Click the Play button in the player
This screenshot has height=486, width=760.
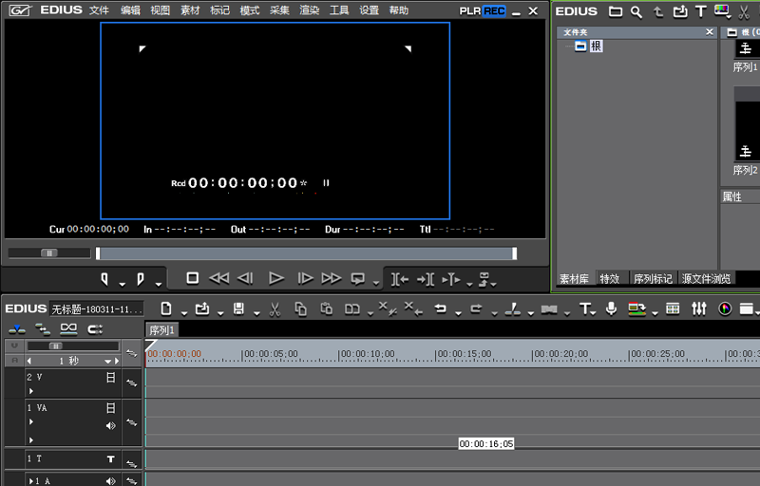click(x=276, y=278)
